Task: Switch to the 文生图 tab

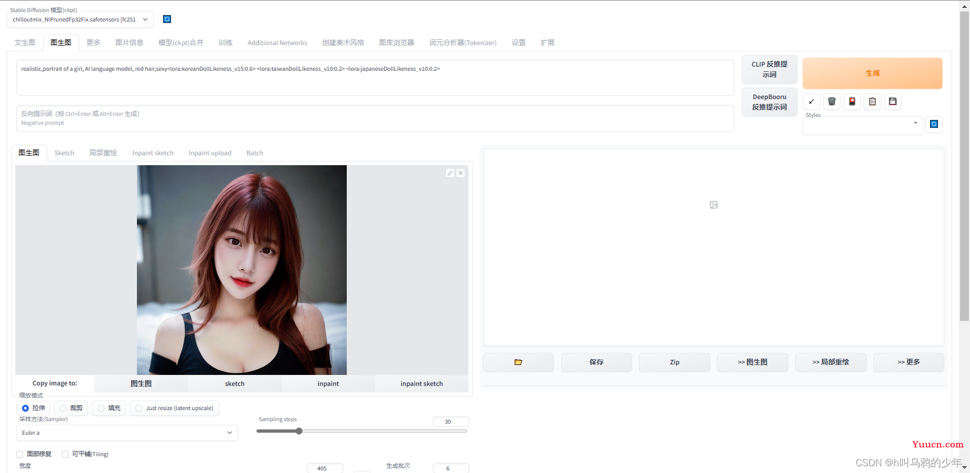Action: coord(25,42)
